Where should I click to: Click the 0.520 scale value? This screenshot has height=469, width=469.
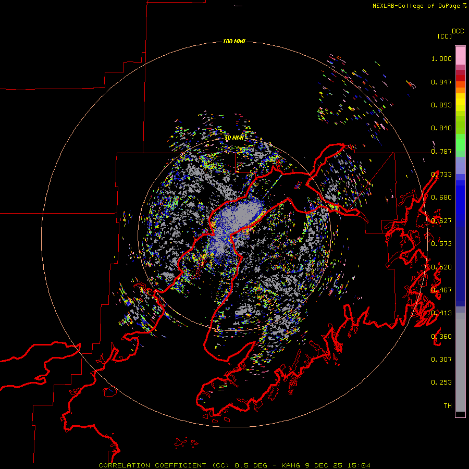coord(441,267)
